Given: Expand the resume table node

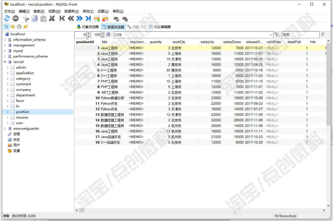Looking at the screenshot, I should [x=8, y=117].
